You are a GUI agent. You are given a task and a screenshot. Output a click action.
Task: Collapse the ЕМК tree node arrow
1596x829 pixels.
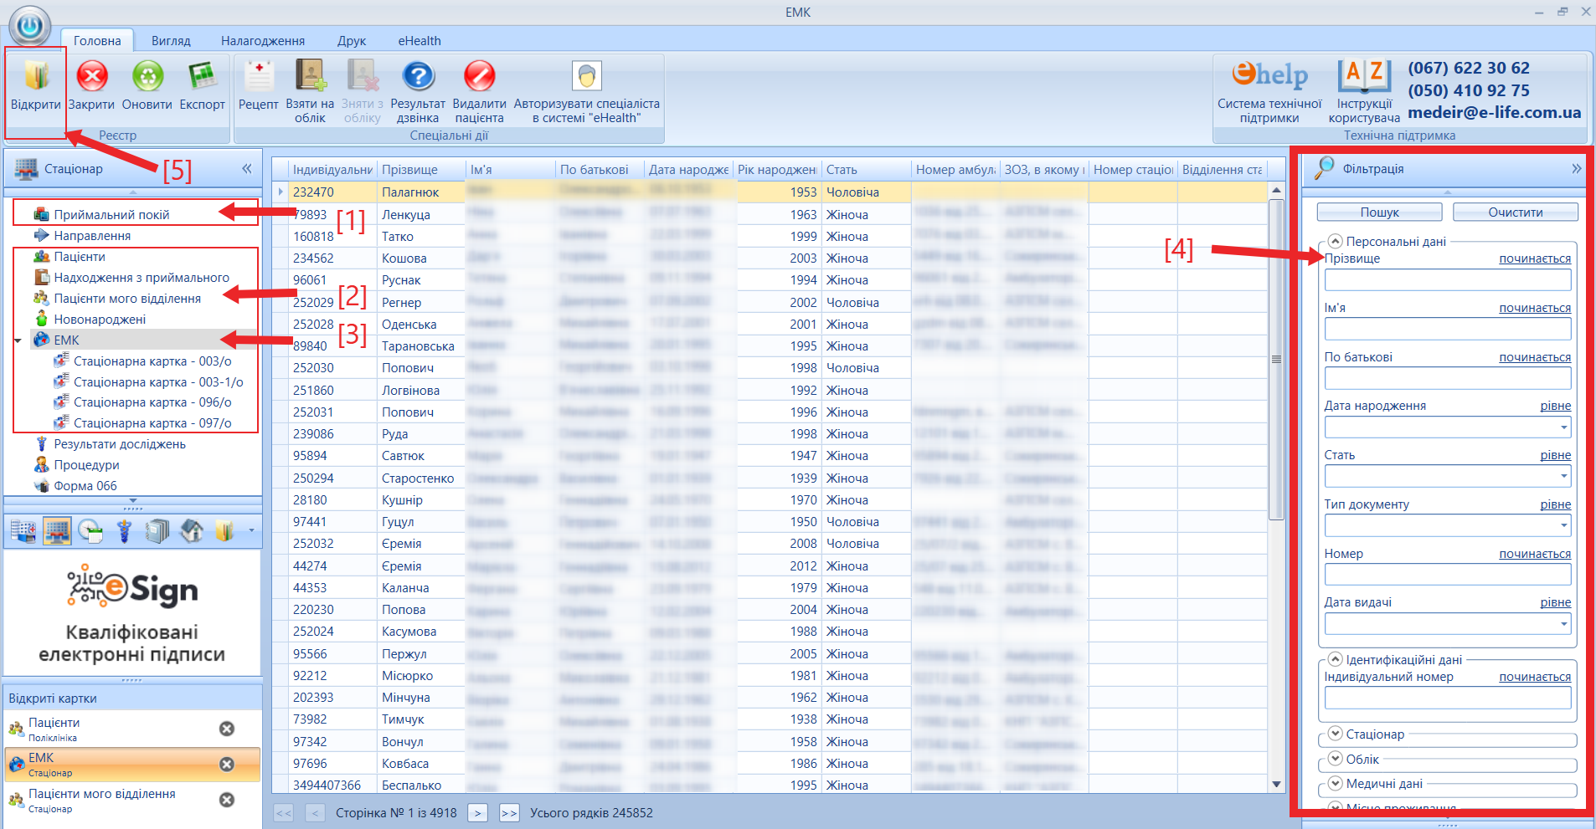pyautogui.click(x=18, y=340)
